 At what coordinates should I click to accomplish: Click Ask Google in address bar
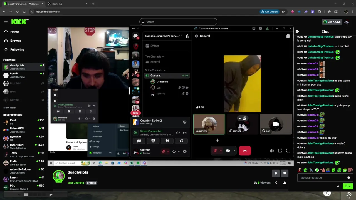coord(269,12)
